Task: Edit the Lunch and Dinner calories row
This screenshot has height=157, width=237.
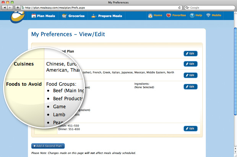Action: [x=190, y=128]
